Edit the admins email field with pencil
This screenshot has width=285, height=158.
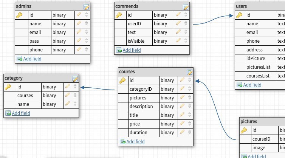coord(79,32)
